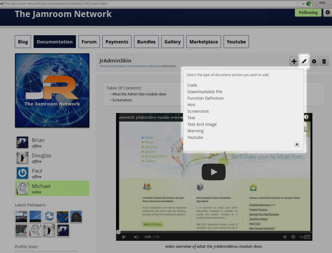
Task: Jump to Screenshots in table of contents
Action: pos(122,100)
